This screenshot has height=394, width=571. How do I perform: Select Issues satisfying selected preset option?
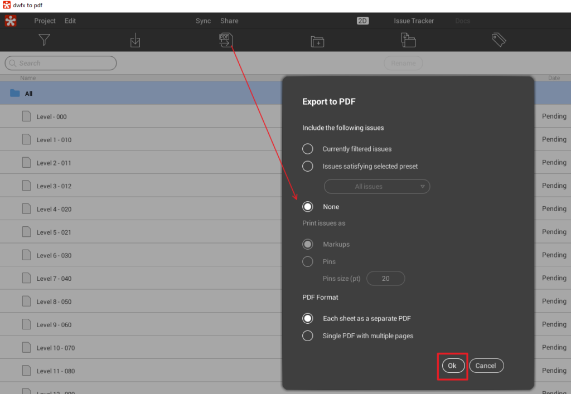coord(307,166)
